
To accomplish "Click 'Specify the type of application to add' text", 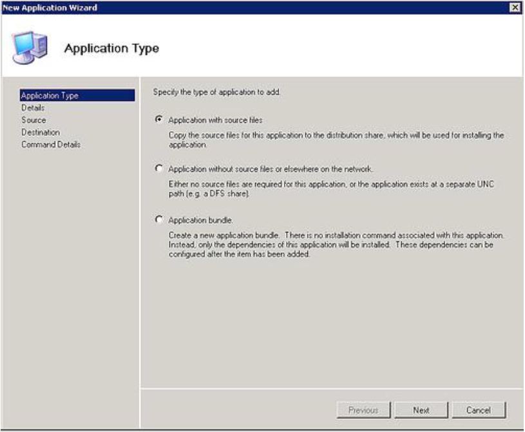I will [216, 92].
